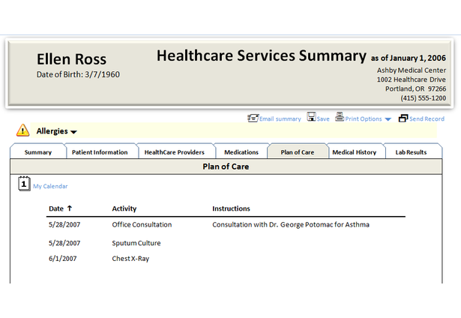The width and height of the screenshot is (461, 318).
Task: Expand the Allergies dropdown arrow
Action: click(73, 132)
